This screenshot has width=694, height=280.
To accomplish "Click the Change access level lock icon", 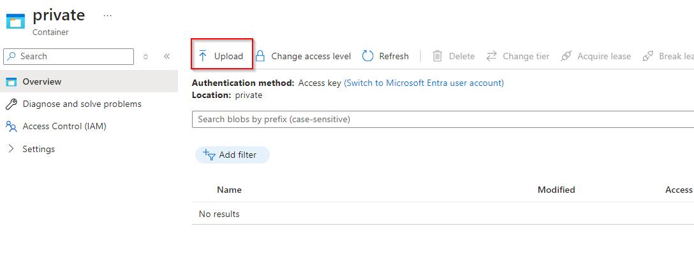I will (x=260, y=56).
